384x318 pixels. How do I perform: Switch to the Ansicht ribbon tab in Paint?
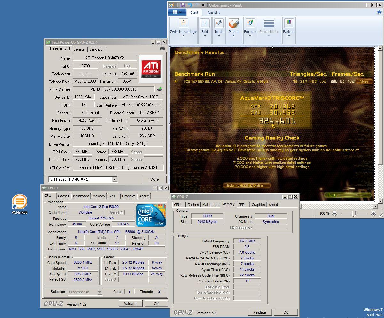(x=213, y=12)
